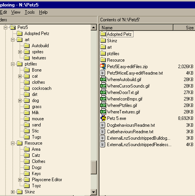Expand the sprites folder node
Image resolution: width=195 pixels, height=196 pixels.
tap(20, 52)
